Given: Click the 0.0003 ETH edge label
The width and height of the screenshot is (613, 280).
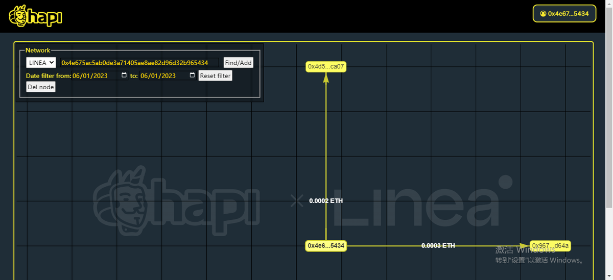Looking at the screenshot, I should tap(438, 246).
